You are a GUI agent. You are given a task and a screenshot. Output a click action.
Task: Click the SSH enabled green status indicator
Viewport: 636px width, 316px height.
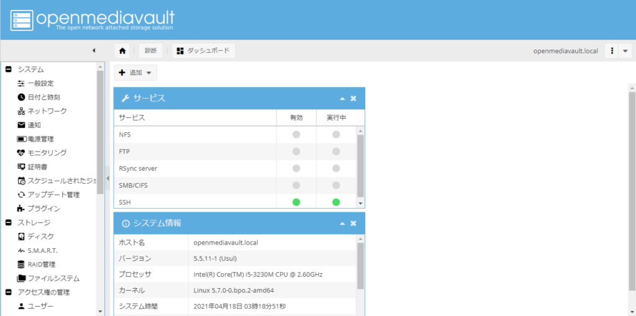click(296, 202)
